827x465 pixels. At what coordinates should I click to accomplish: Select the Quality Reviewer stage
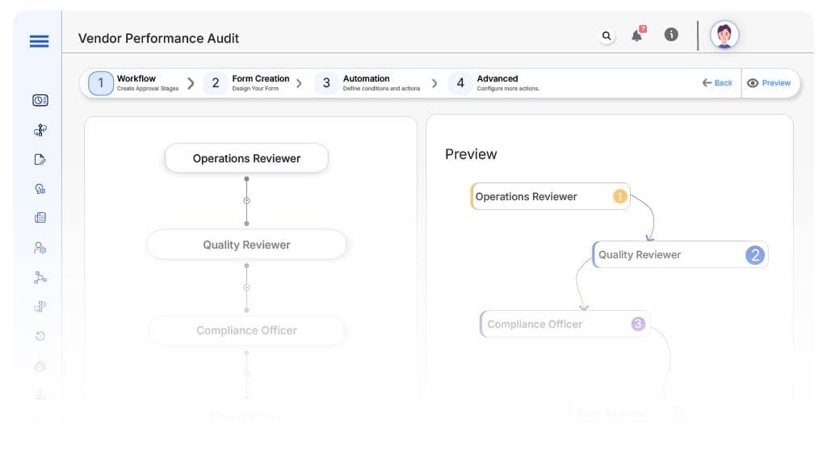pos(246,245)
